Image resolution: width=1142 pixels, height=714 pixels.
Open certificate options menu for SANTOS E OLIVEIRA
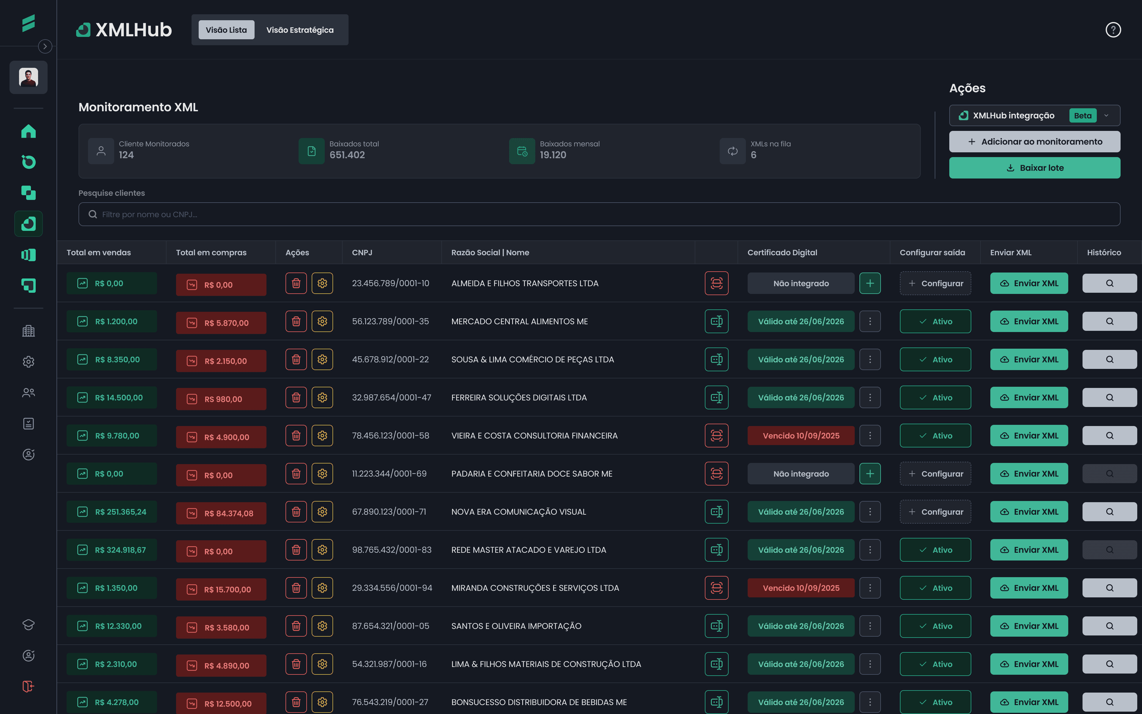coord(870,626)
